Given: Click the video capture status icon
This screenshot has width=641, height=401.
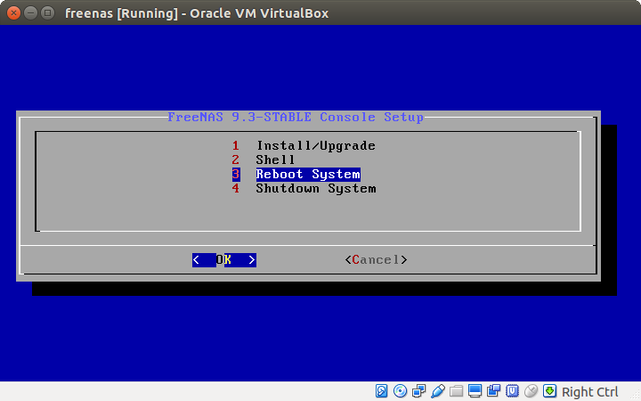Looking at the screenshot, I should click(494, 391).
